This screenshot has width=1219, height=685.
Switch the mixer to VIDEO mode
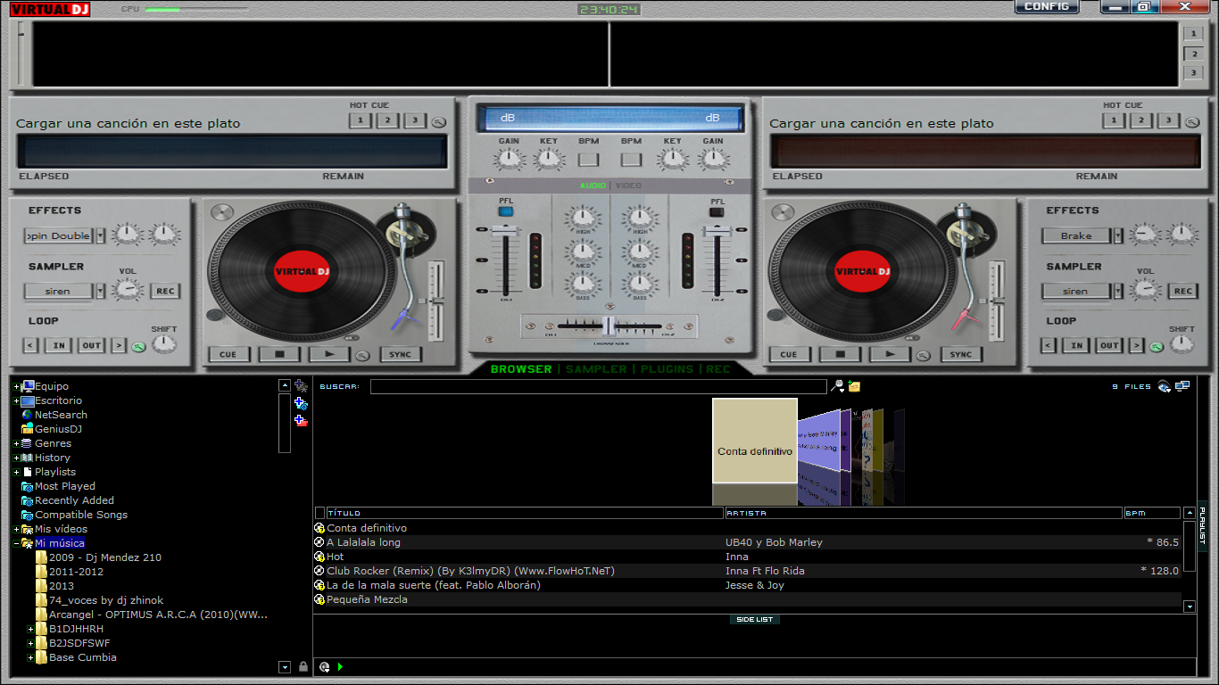click(631, 185)
